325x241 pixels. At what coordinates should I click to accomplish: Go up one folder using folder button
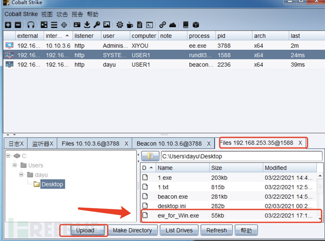pyautogui.click(x=150, y=156)
